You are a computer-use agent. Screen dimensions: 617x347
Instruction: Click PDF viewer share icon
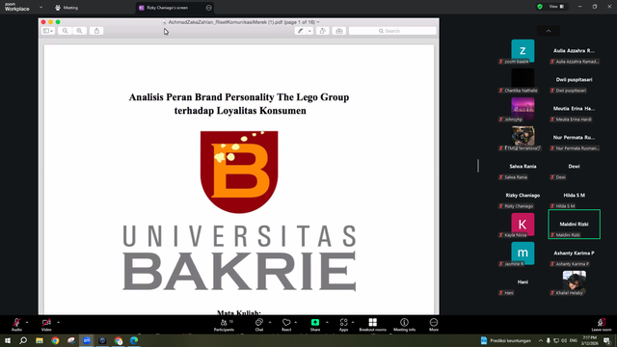click(x=96, y=31)
